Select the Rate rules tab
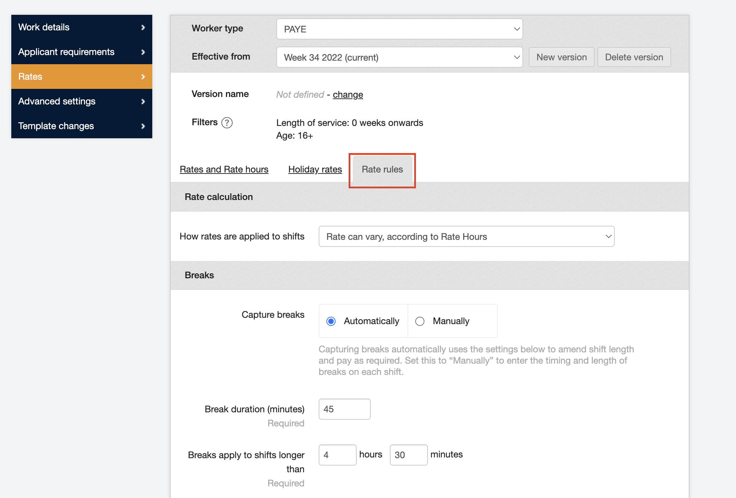This screenshot has width=736, height=498. coord(382,169)
